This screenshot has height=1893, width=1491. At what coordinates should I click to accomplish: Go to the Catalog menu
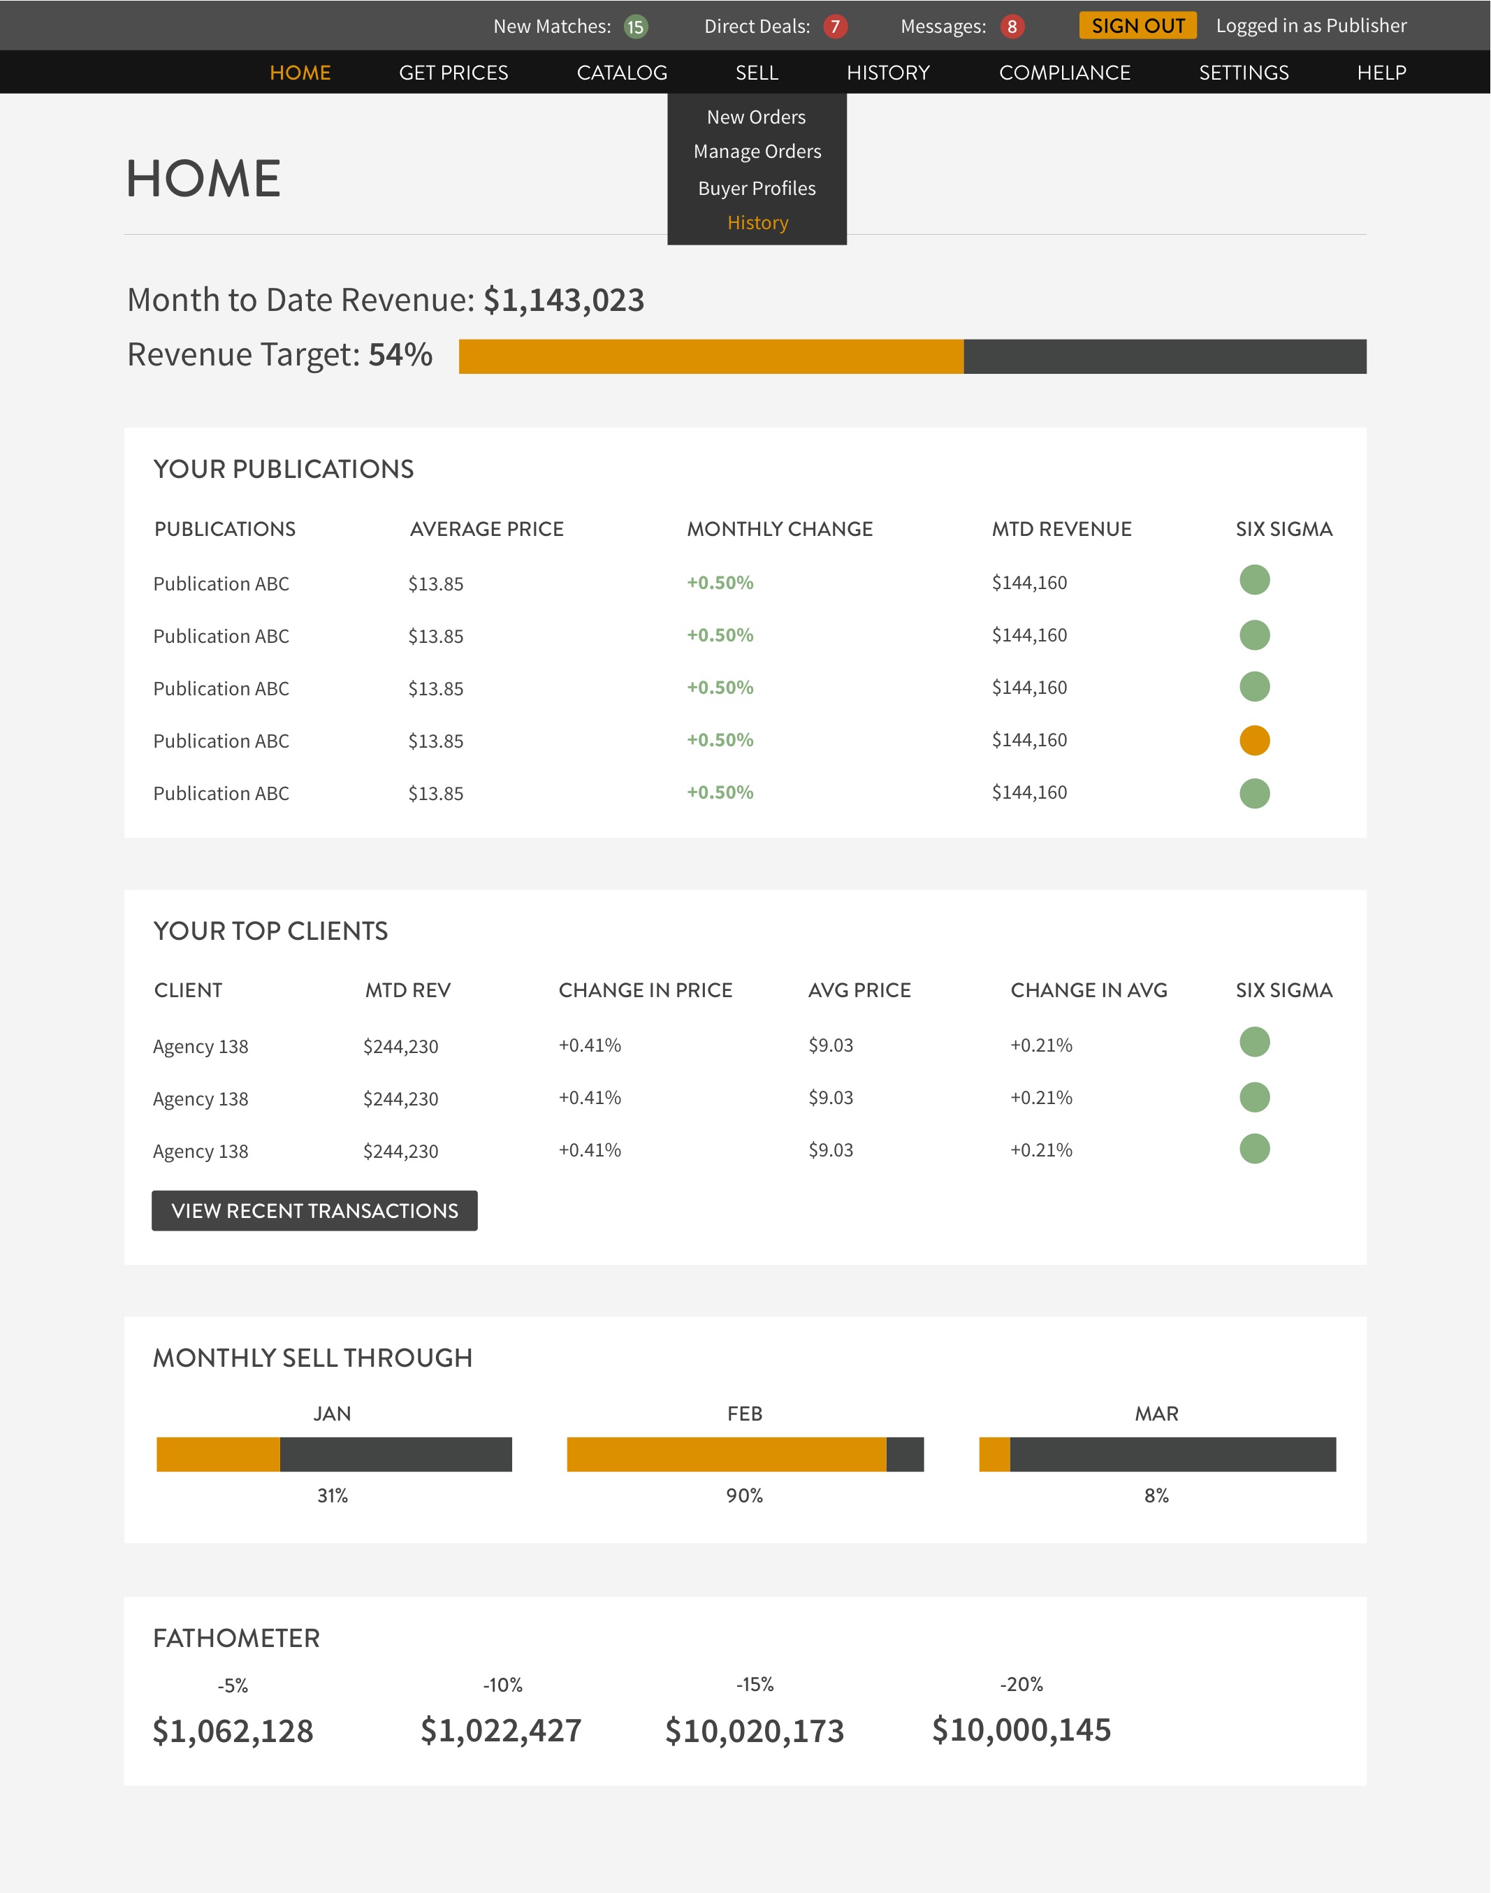(622, 73)
